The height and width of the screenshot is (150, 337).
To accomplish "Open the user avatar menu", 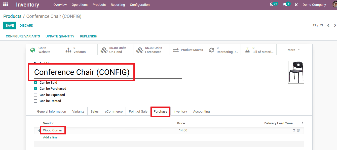I will coord(334,5).
